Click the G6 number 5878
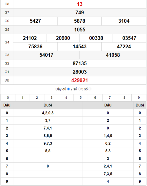This screenshot has height=186, width=147. tap(79, 21)
